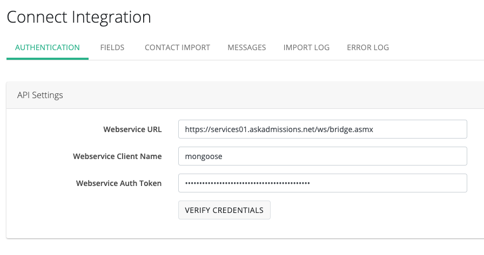Click the Webservice Client Name label
484x255 pixels.
click(117, 156)
